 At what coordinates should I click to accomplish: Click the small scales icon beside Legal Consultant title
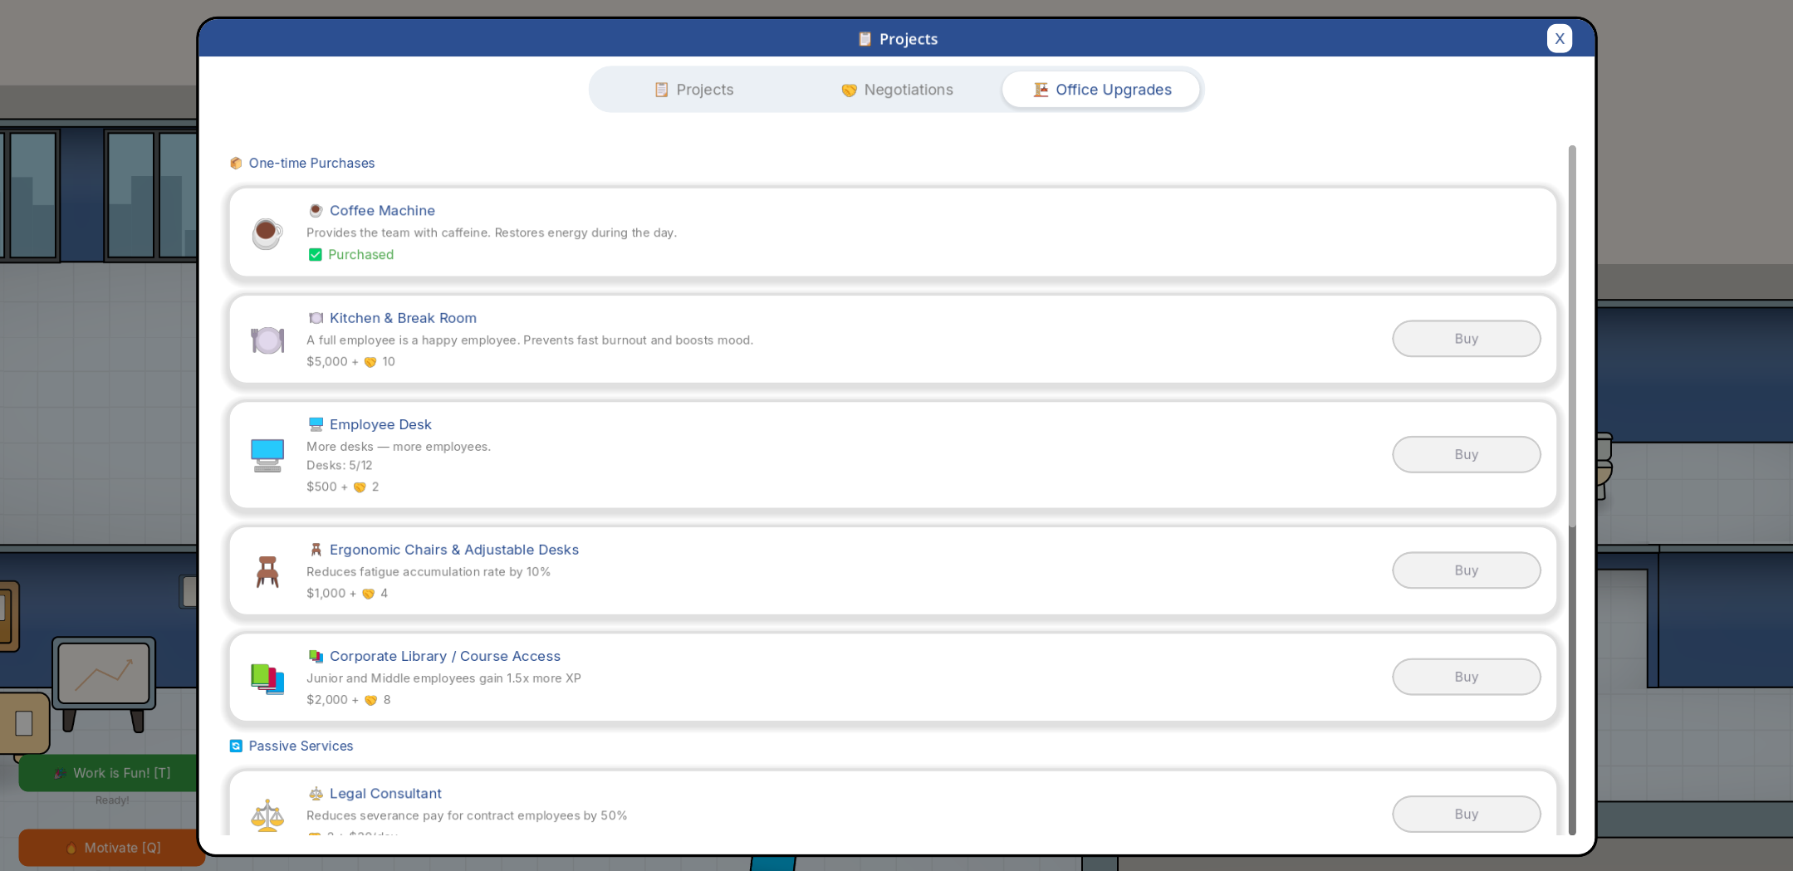[316, 794]
